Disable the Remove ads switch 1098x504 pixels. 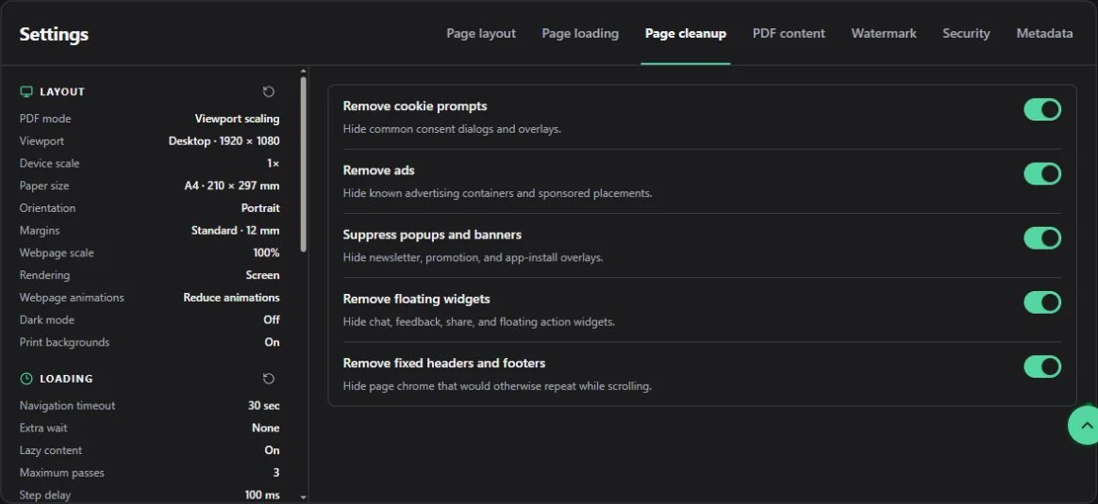coord(1042,174)
